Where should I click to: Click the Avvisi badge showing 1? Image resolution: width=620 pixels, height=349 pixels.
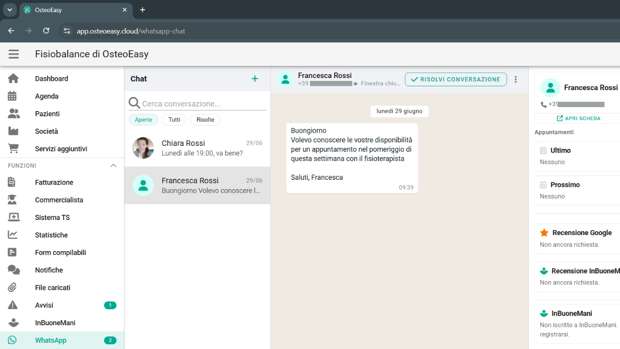110,305
